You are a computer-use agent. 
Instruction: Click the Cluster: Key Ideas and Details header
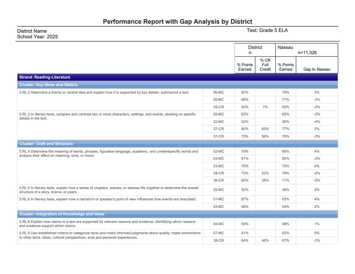click(x=177, y=85)
